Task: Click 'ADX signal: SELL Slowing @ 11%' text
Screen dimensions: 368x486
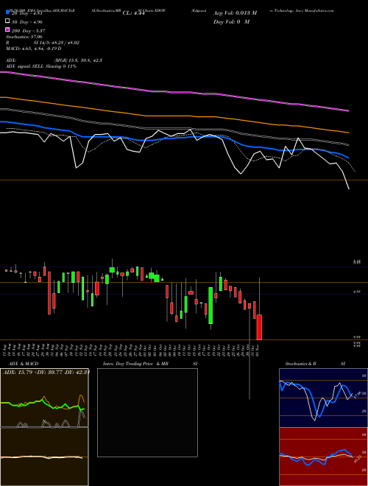Action: point(41,66)
